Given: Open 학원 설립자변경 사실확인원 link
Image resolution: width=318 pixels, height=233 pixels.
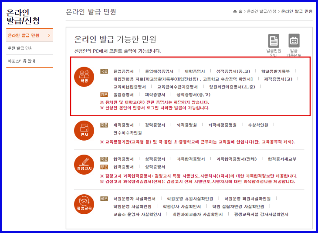Looking at the screenshot, I should 238,206.
